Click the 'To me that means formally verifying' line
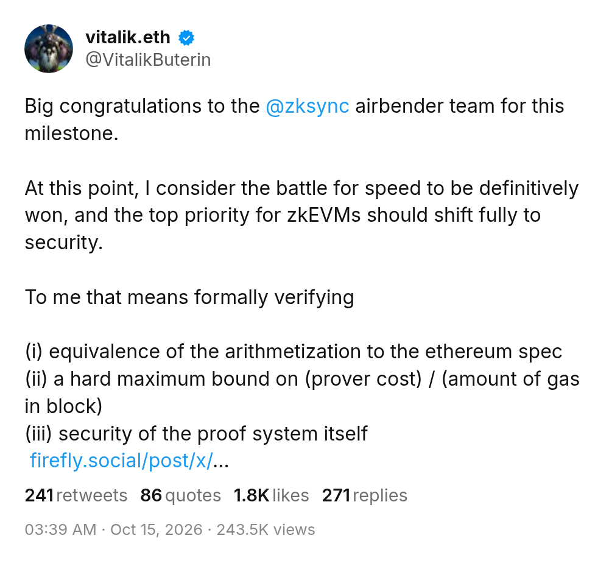This screenshot has height=566, width=609. (x=189, y=297)
